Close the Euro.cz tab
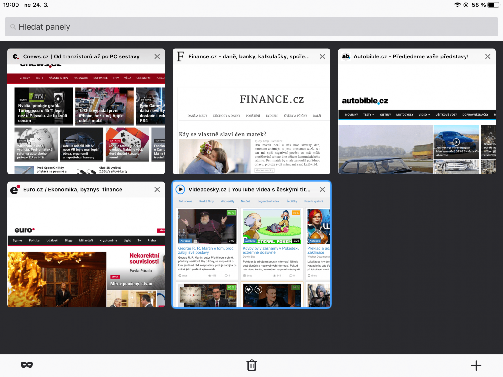Image resolution: width=503 pixels, height=377 pixels. point(157,189)
